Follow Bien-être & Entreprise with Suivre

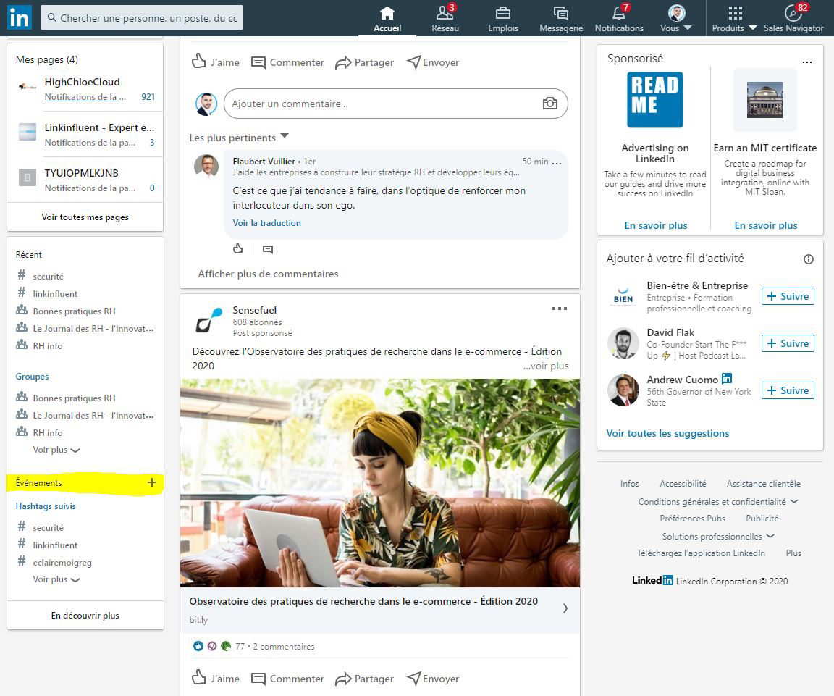[x=788, y=296]
